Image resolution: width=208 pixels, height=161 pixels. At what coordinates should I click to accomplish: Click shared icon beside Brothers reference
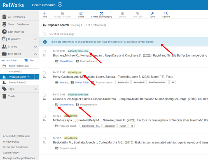click(x=44, y=55)
